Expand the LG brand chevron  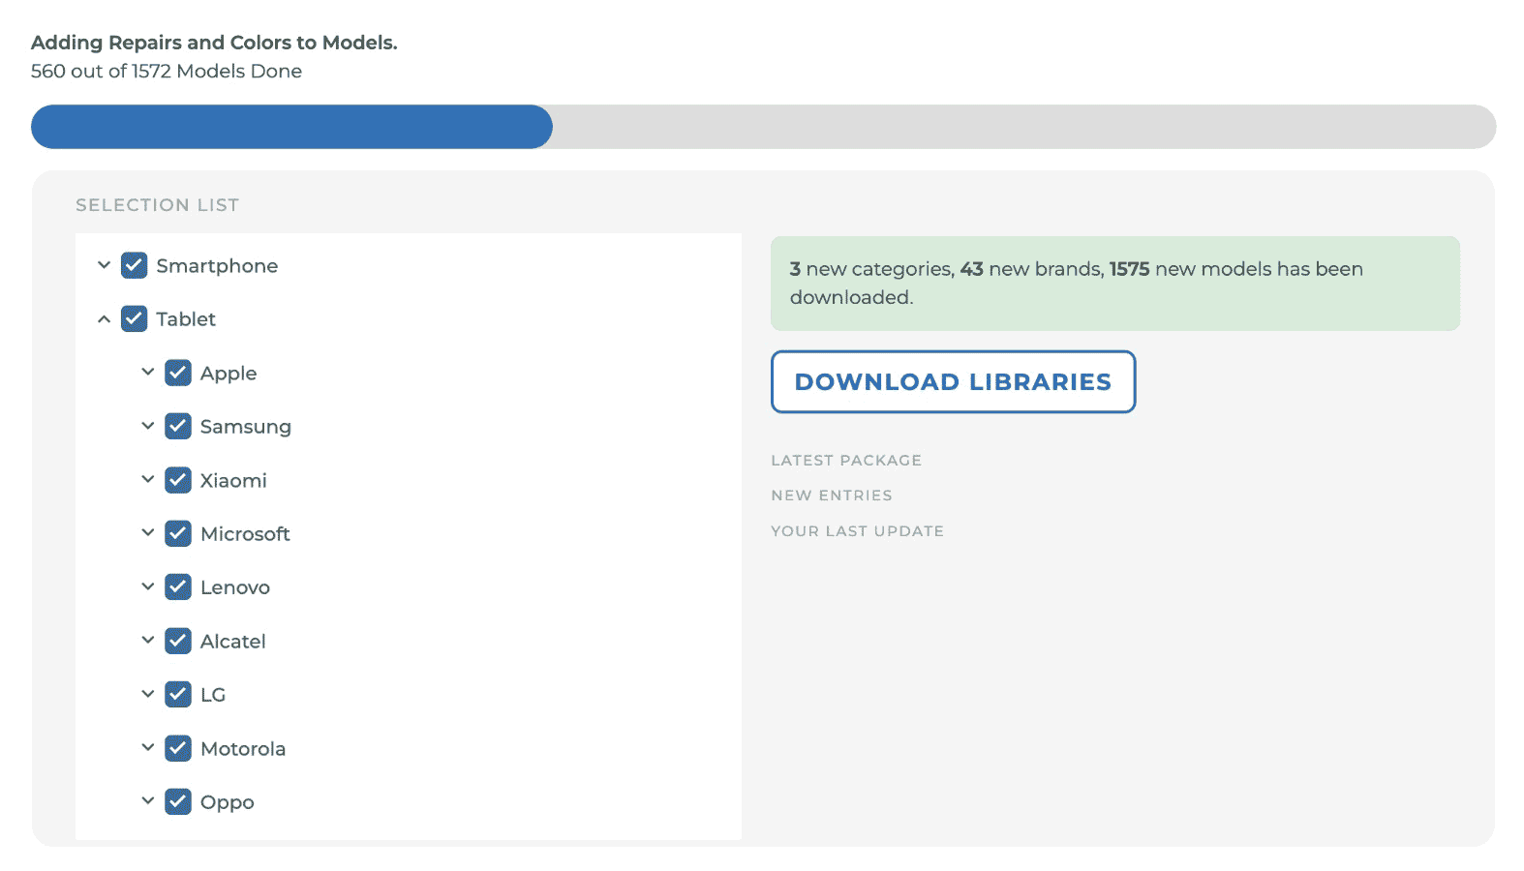click(148, 694)
